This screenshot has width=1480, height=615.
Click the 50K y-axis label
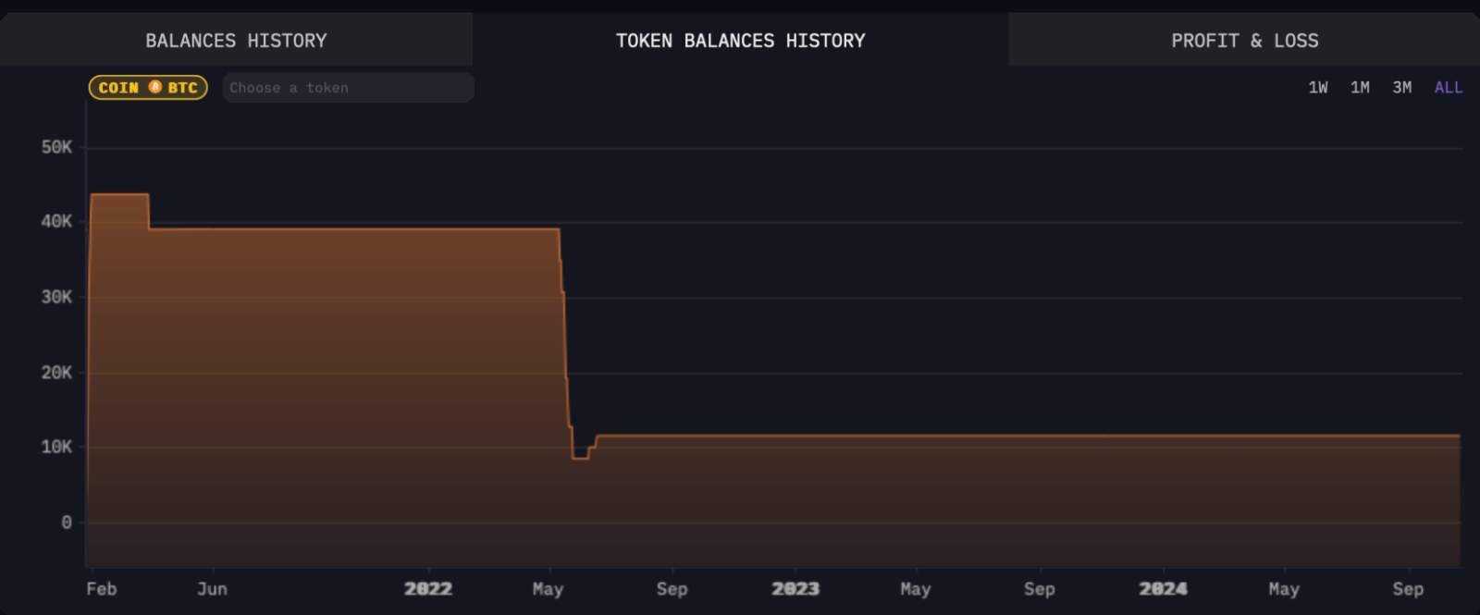tap(56, 147)
